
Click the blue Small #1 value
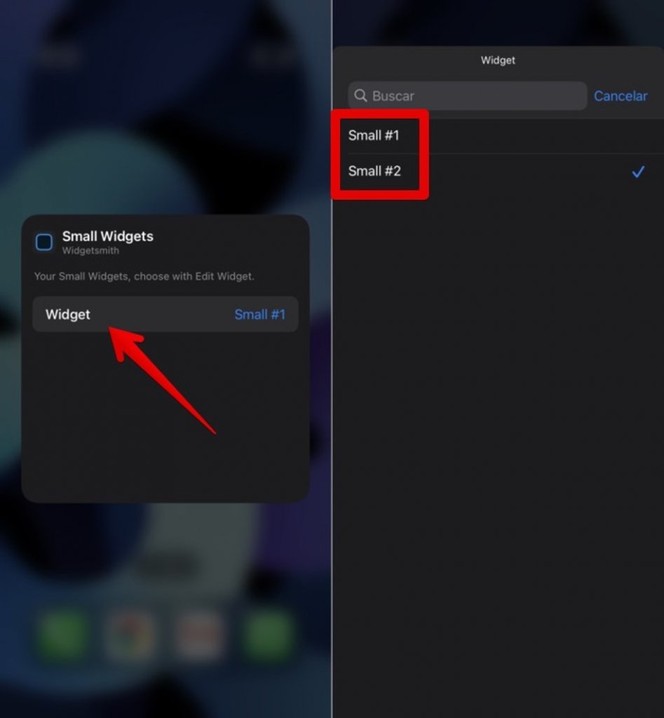[x=259, y=315]
